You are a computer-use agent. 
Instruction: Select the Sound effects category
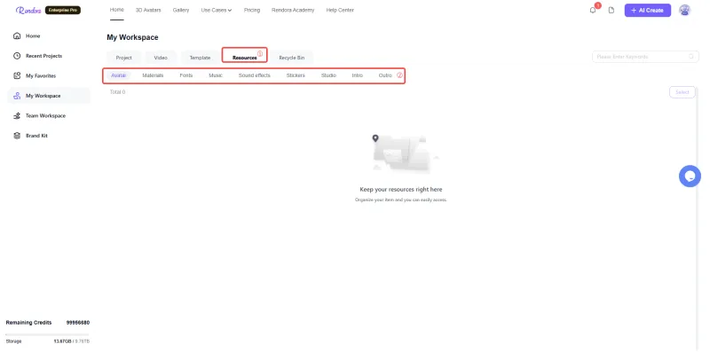point(254,75)
